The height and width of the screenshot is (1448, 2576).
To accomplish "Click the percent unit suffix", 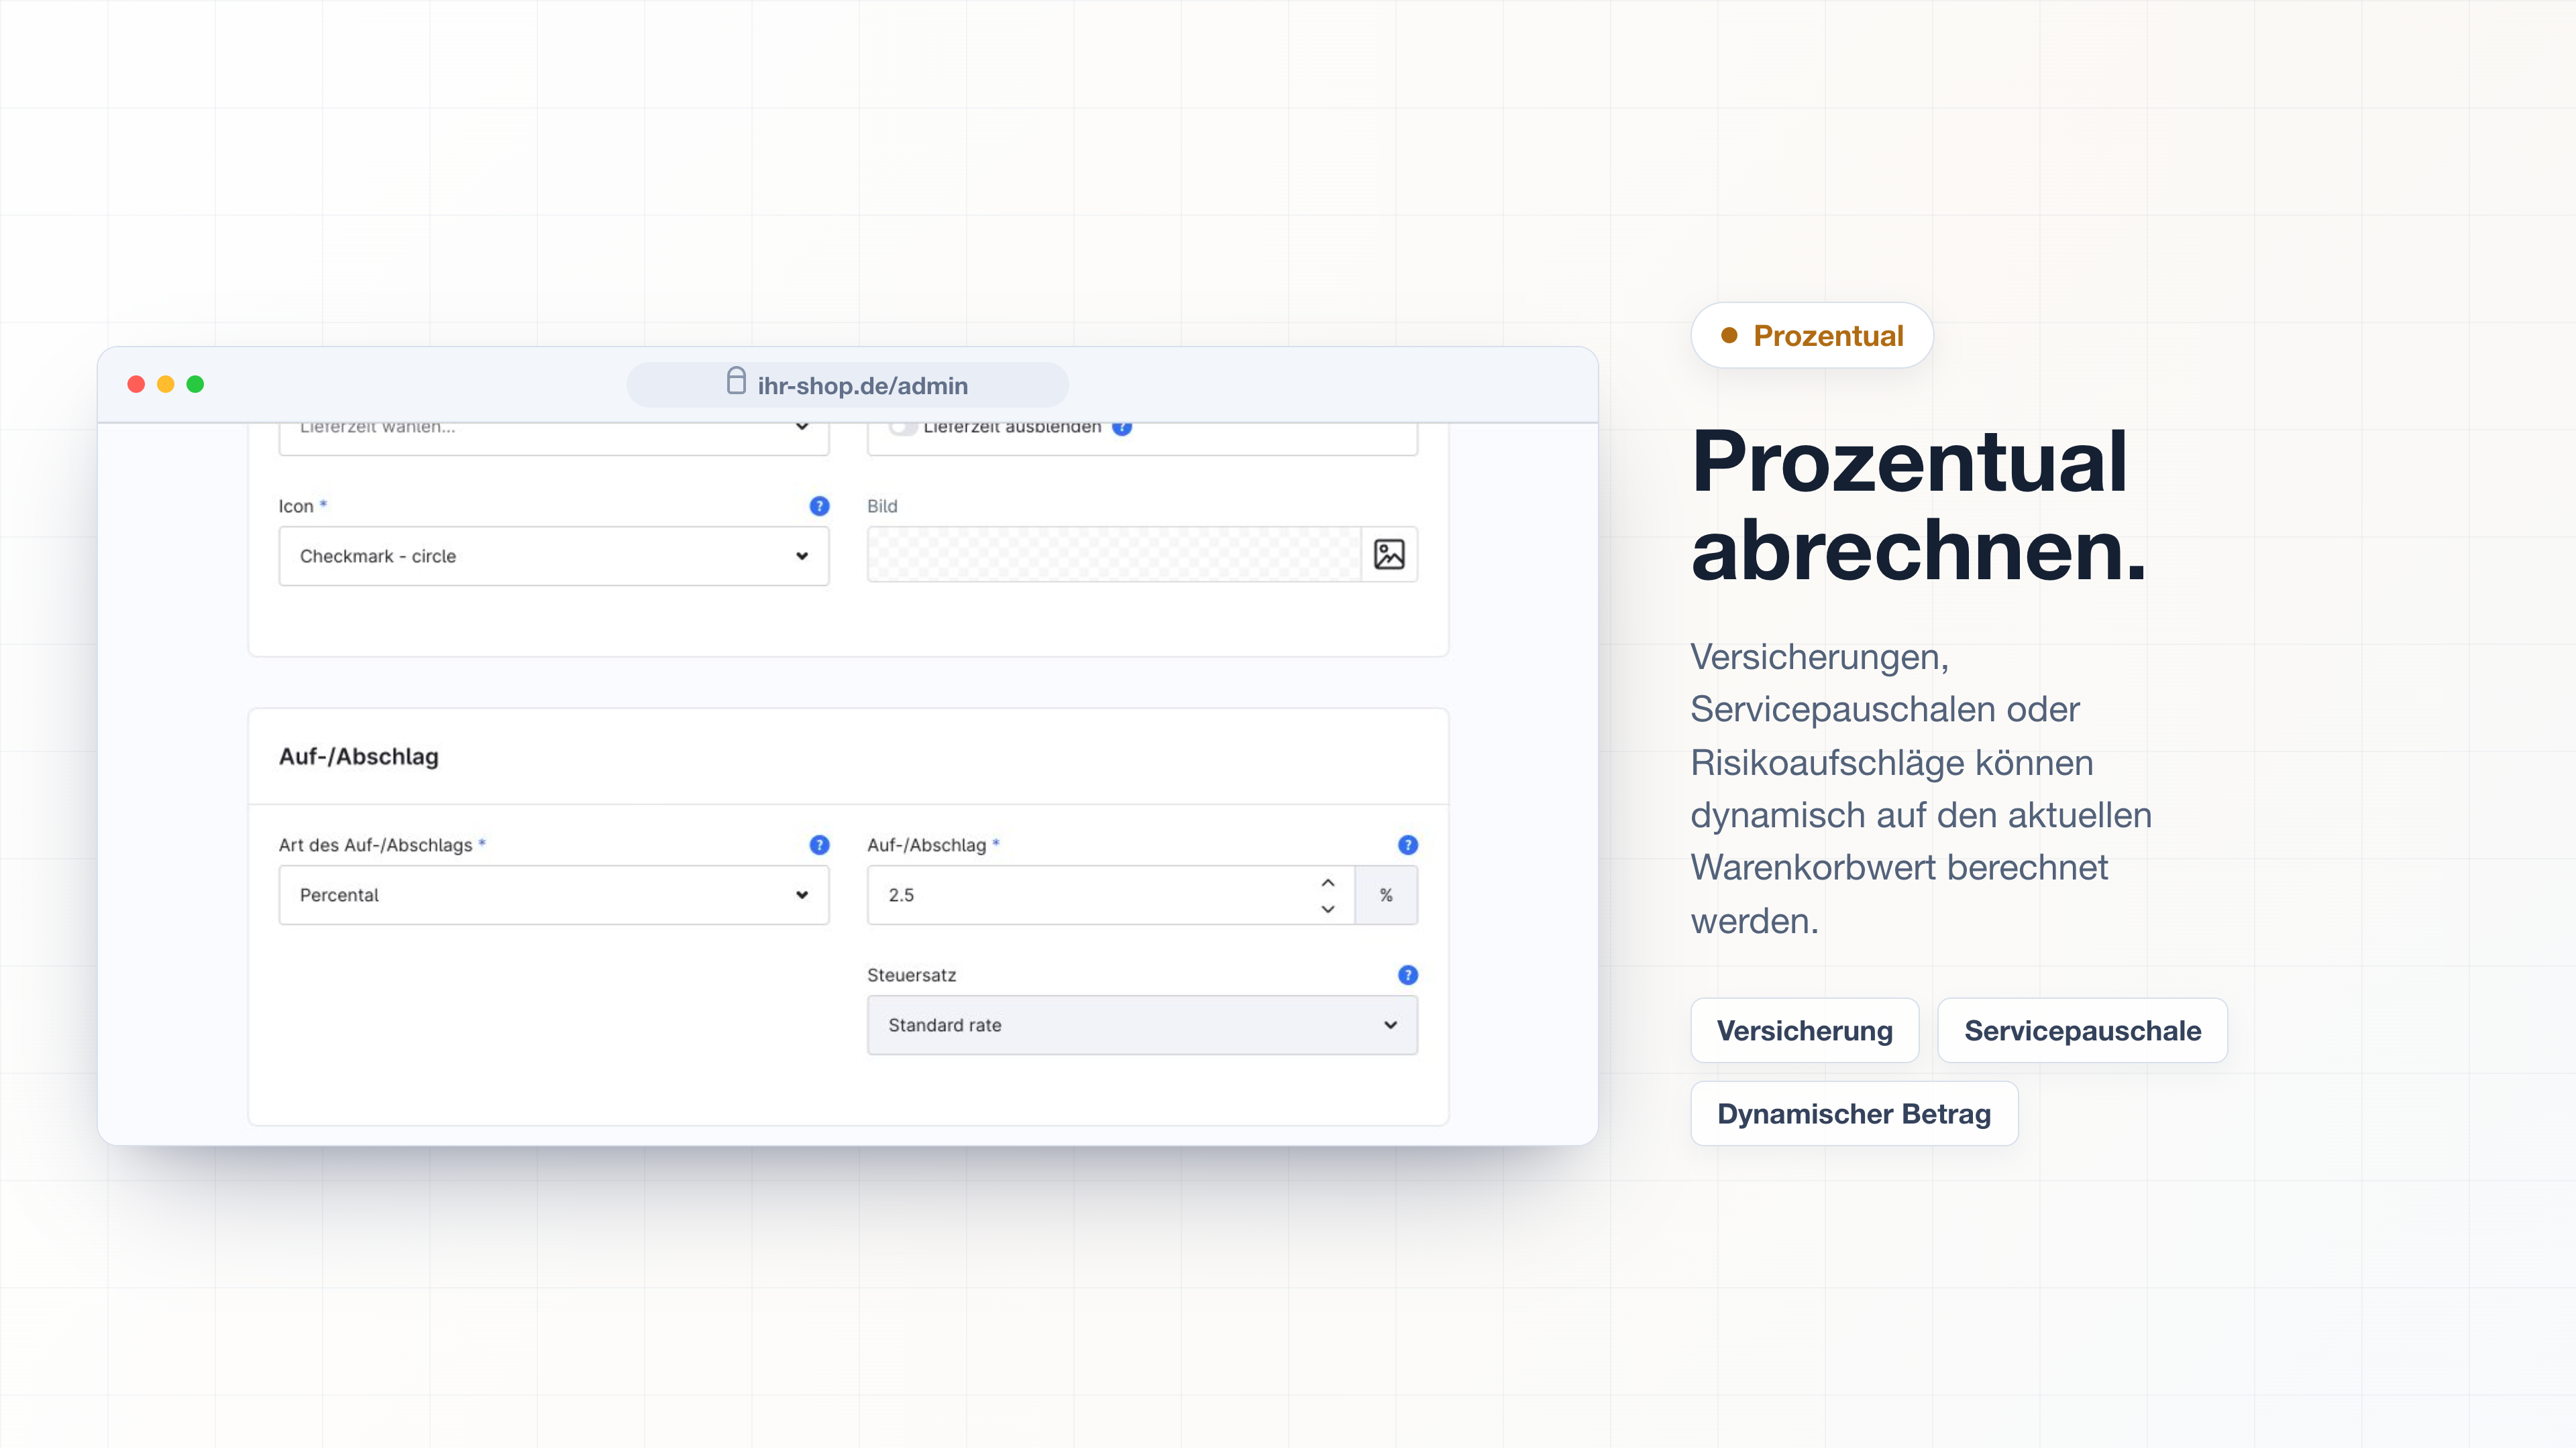I will [1386, 894].
